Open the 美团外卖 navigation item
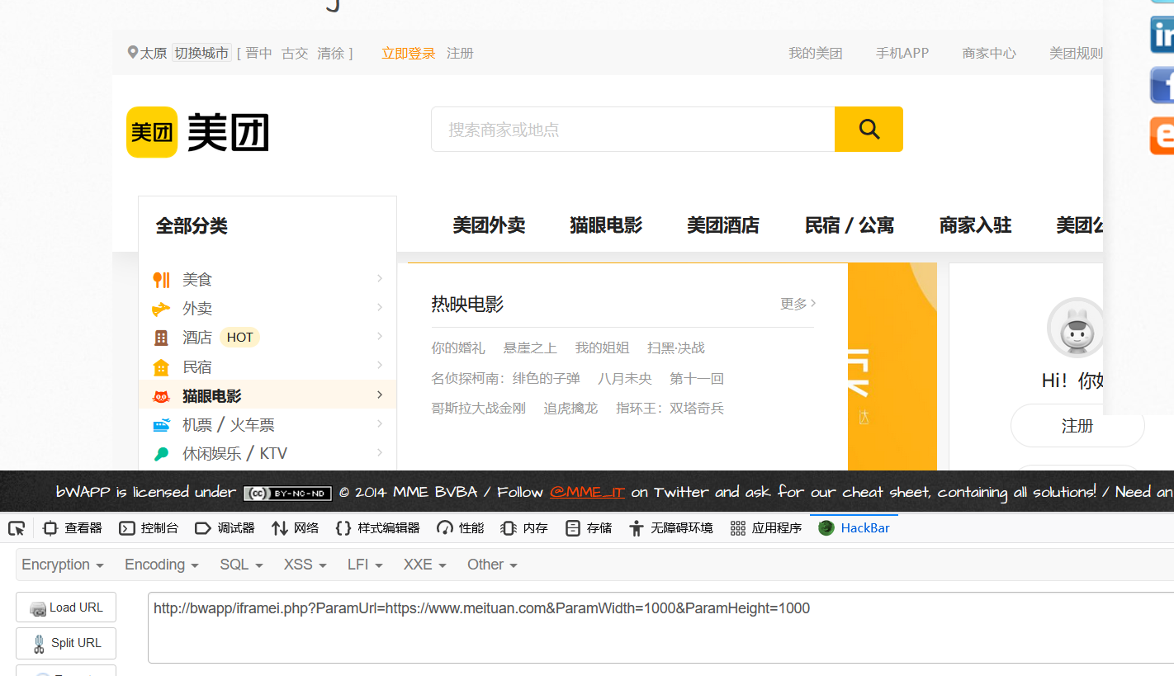 pyautogui.click(x=489, y=225)
